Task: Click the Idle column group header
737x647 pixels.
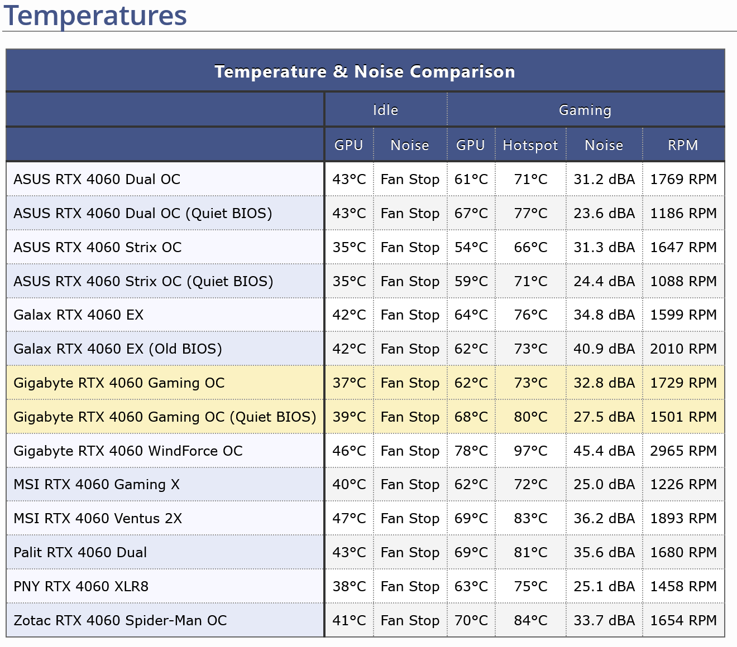Action: pyautogui.click(x=386, y=110)
